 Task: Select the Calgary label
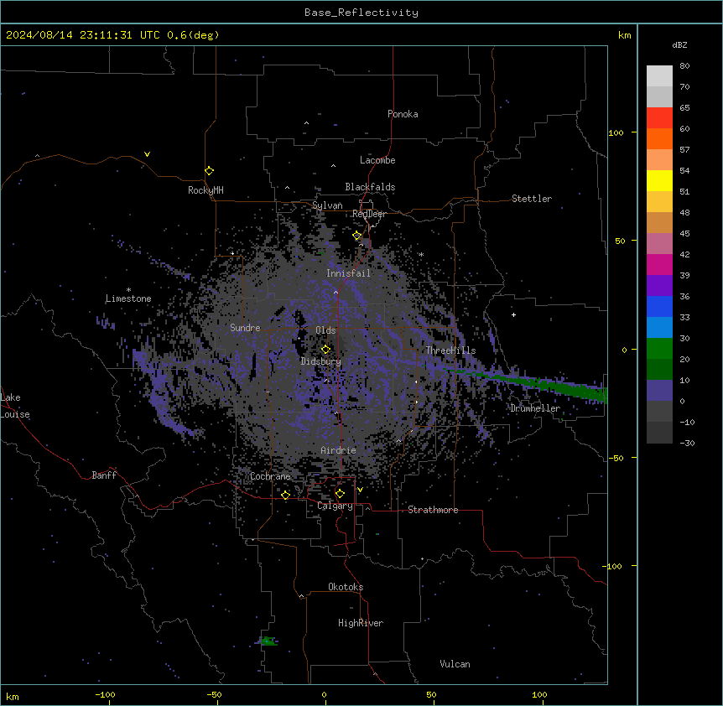pyautogui.click(x=335, y=506)
